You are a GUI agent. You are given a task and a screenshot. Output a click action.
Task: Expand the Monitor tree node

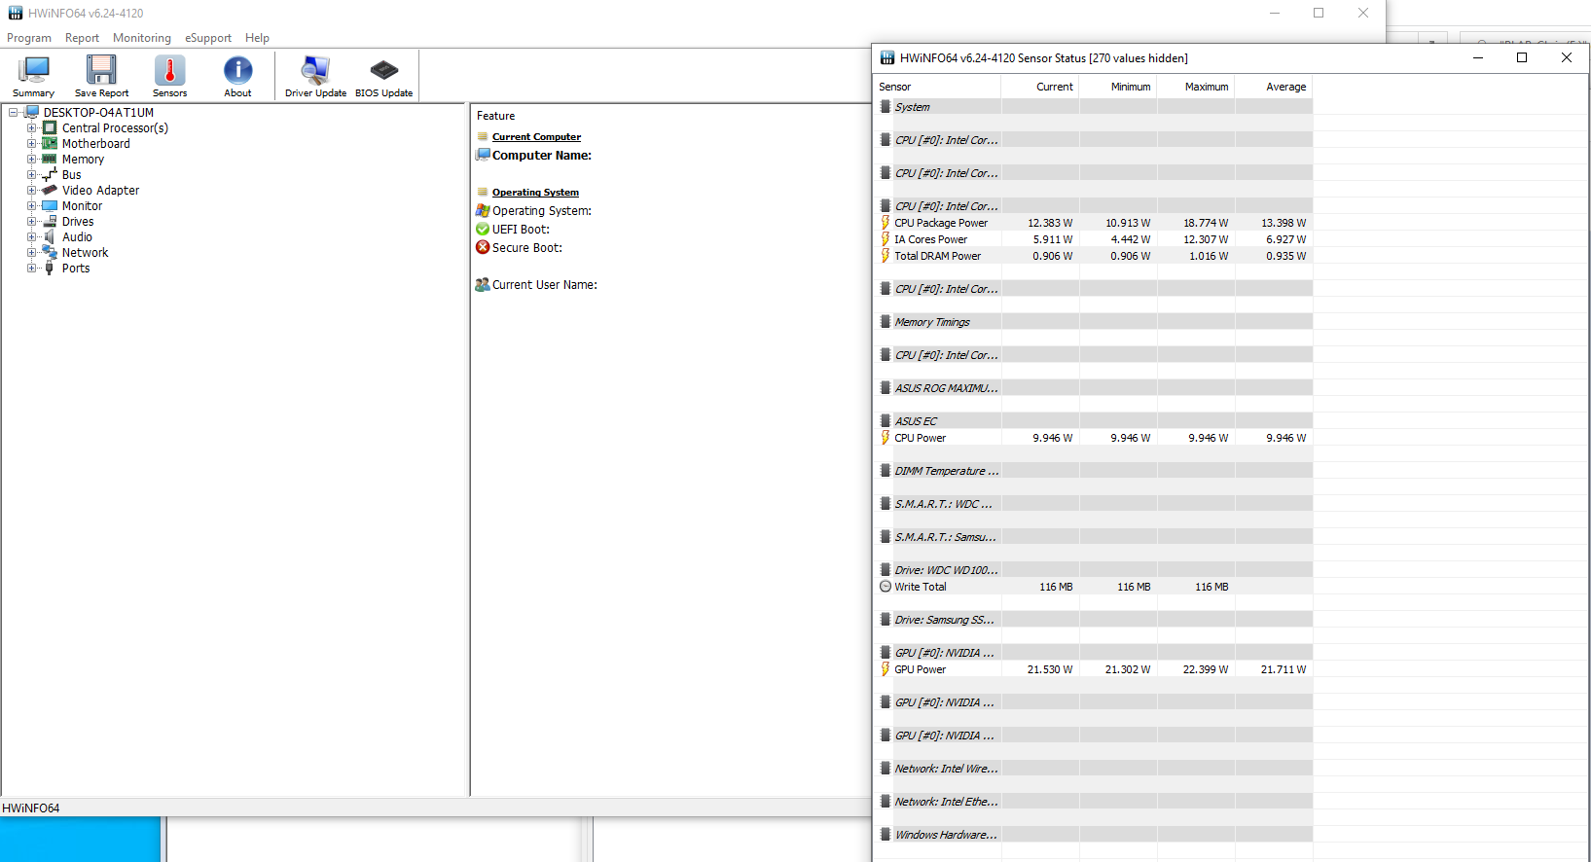coord(31,205)
